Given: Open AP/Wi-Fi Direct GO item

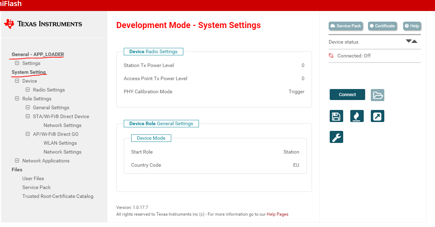Looking at the screenshot, I should point(56,134).
